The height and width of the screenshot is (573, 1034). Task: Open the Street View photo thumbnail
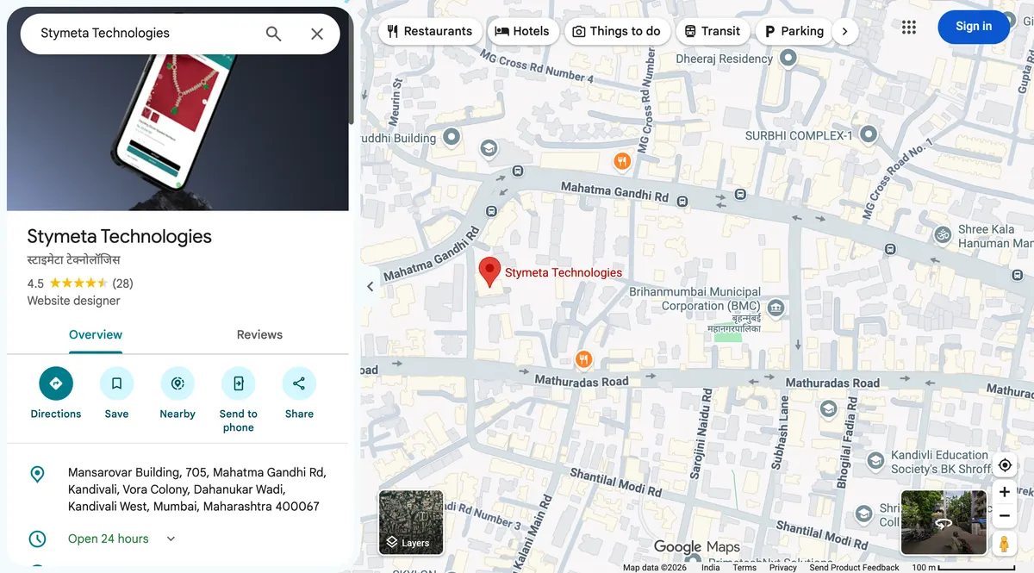pyautogui.click(x=944, y=522)
